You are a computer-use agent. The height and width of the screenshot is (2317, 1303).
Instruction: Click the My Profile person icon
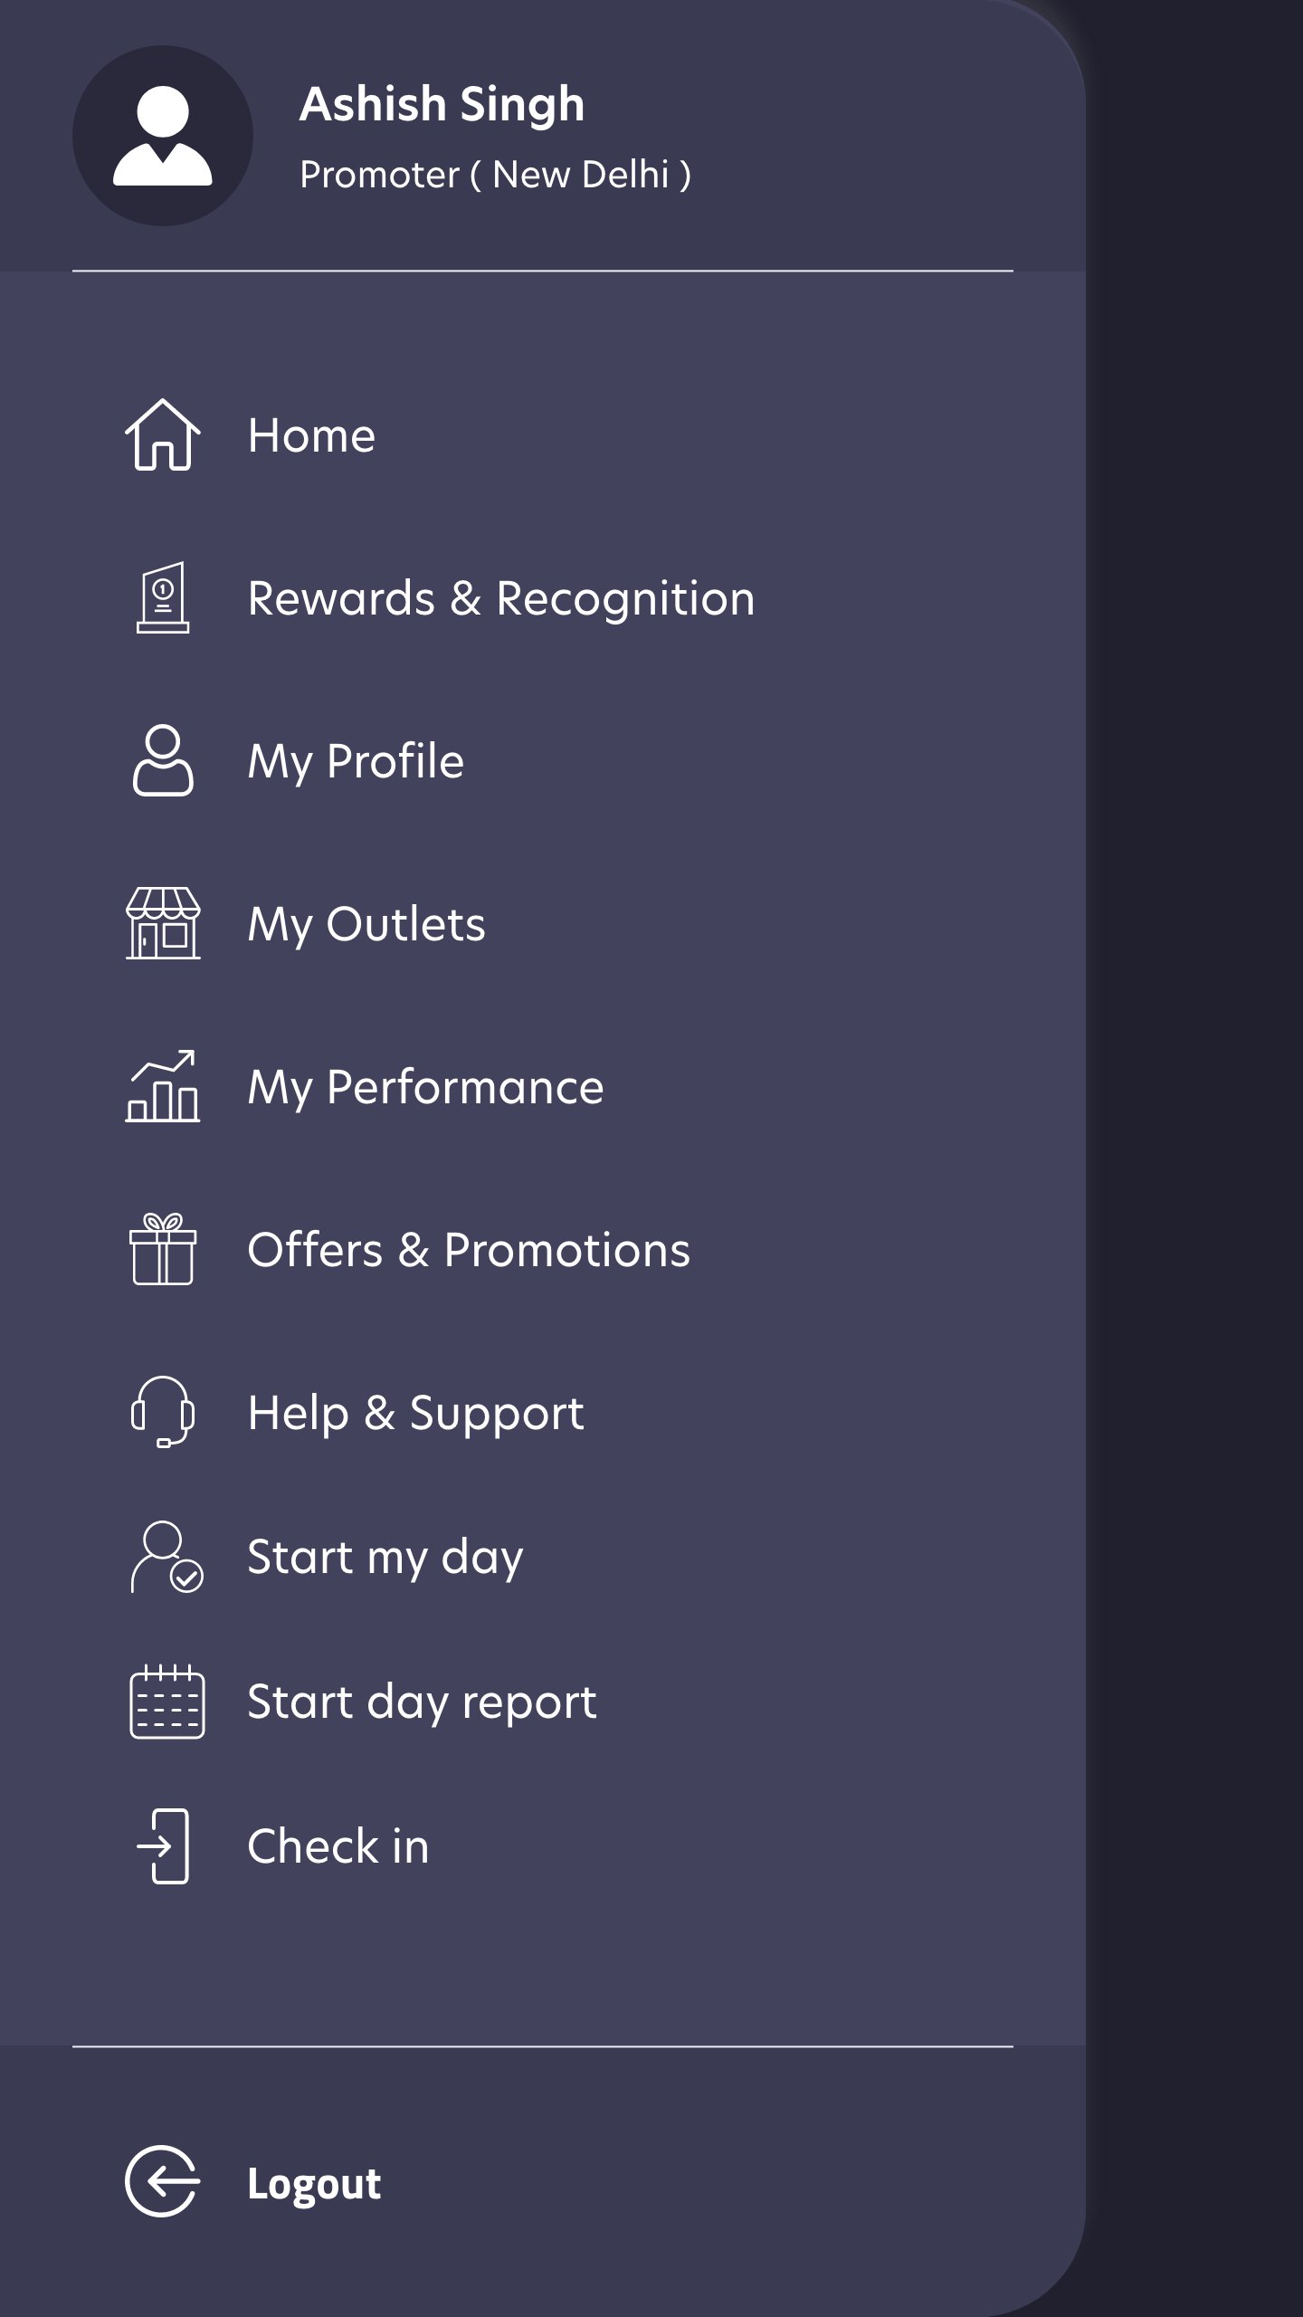coord(163,761)
